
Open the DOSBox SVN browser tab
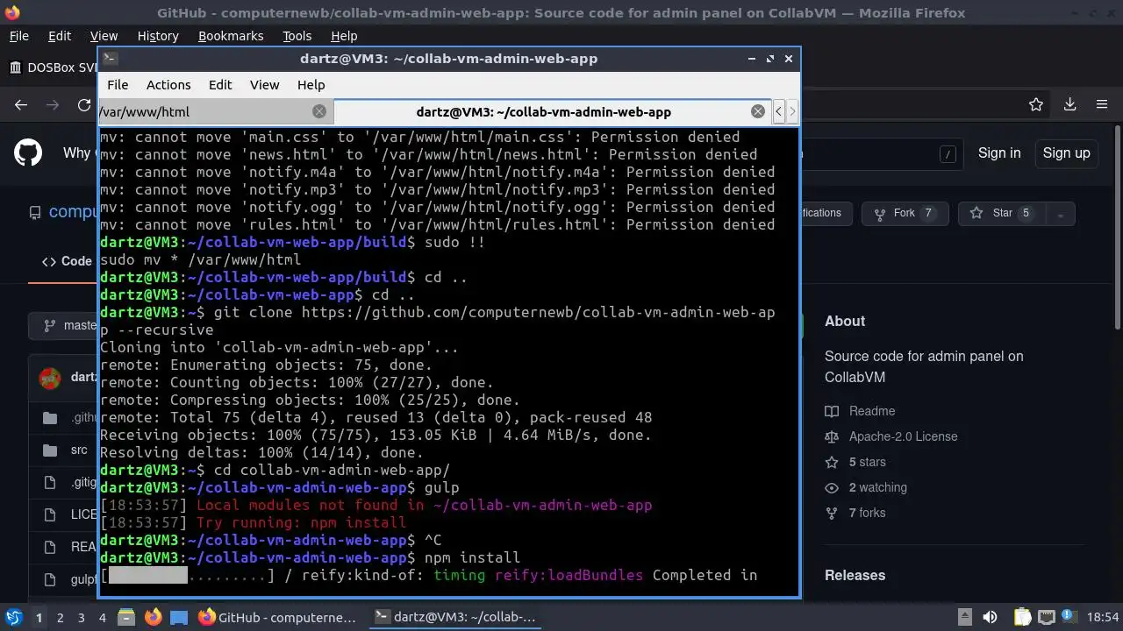(x=53, y=67)
